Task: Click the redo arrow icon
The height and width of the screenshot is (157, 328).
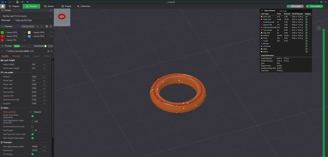Action: point(27,2)
